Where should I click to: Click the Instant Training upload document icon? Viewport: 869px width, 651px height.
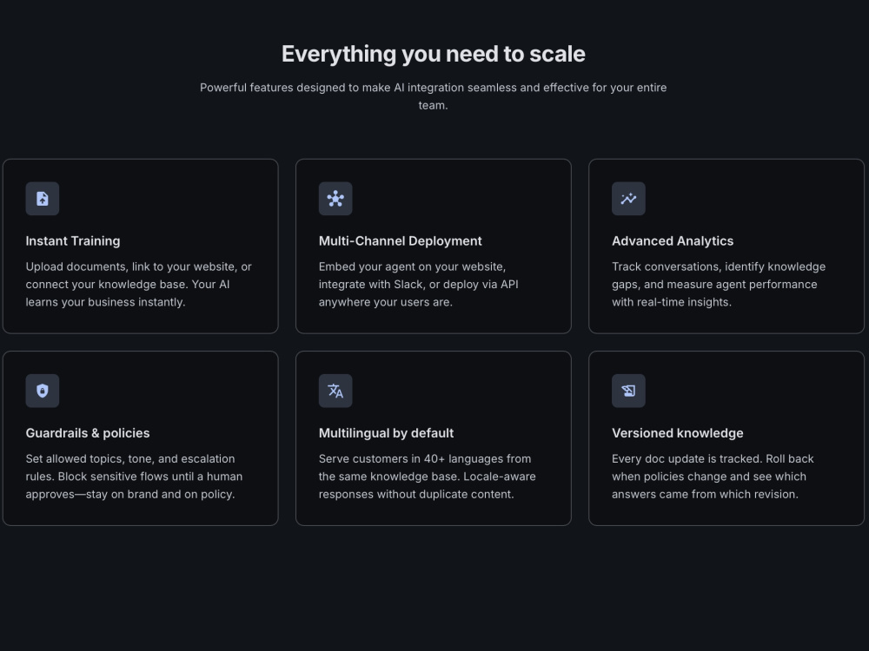(x=42, y=199)
